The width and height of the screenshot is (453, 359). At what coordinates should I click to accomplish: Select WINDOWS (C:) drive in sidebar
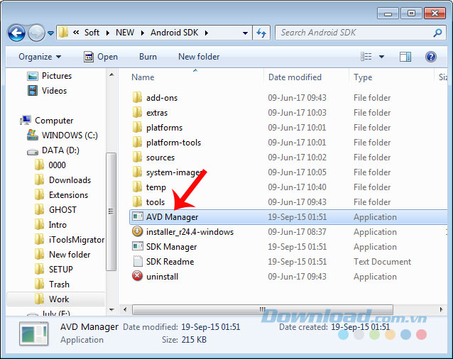(x=69, y=136)
